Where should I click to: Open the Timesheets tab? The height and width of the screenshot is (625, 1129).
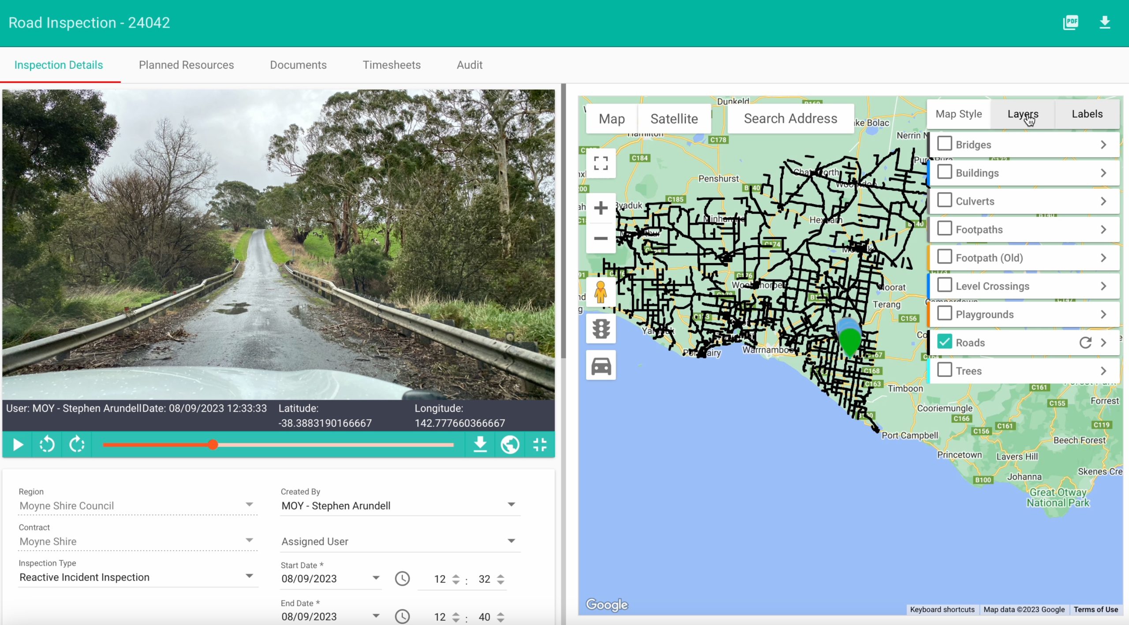click(x=392, y=65)
